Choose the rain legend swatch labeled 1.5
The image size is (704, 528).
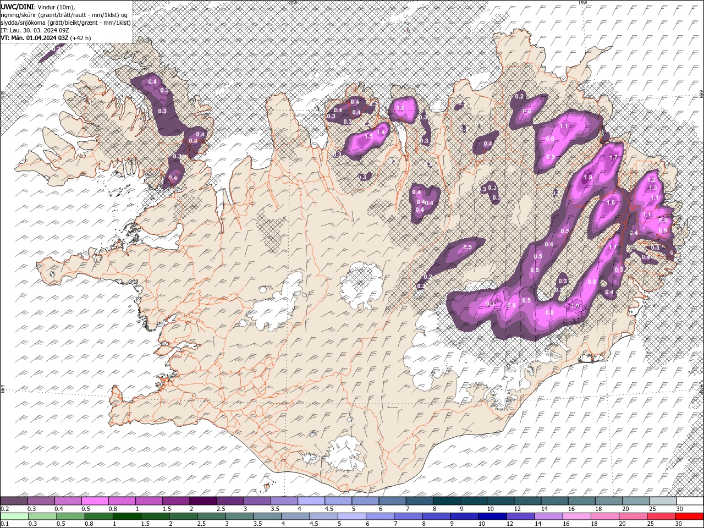(155, 516)
